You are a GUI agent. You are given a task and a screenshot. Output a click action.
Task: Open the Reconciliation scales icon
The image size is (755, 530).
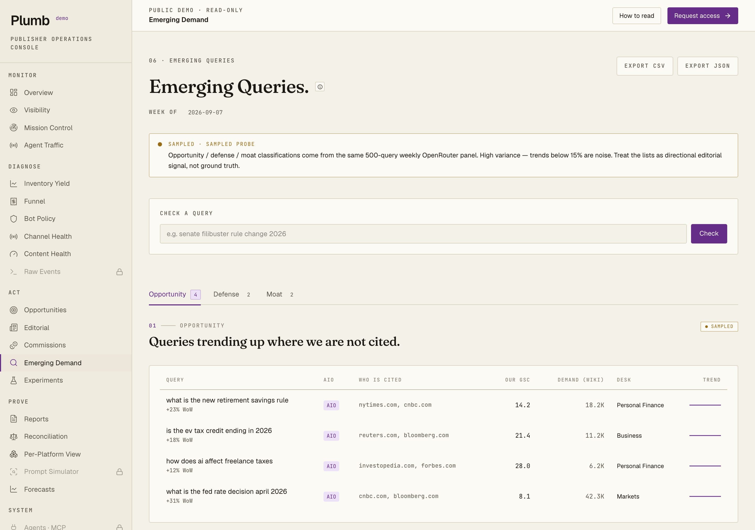[x=13, y=437]
